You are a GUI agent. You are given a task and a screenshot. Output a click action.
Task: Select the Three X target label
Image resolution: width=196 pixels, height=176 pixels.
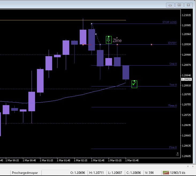[172, 106]
